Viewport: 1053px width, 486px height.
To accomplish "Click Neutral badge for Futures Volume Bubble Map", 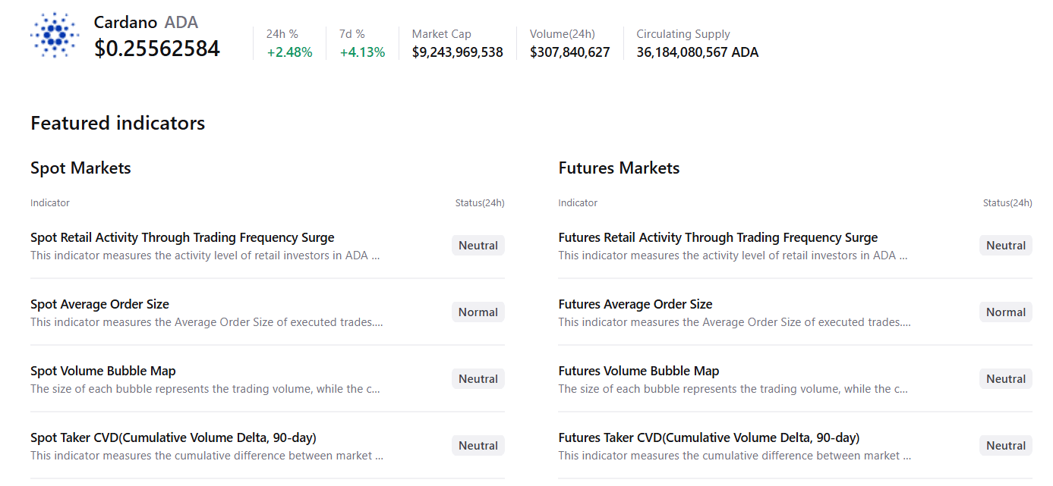I will tap(1006, 379).
